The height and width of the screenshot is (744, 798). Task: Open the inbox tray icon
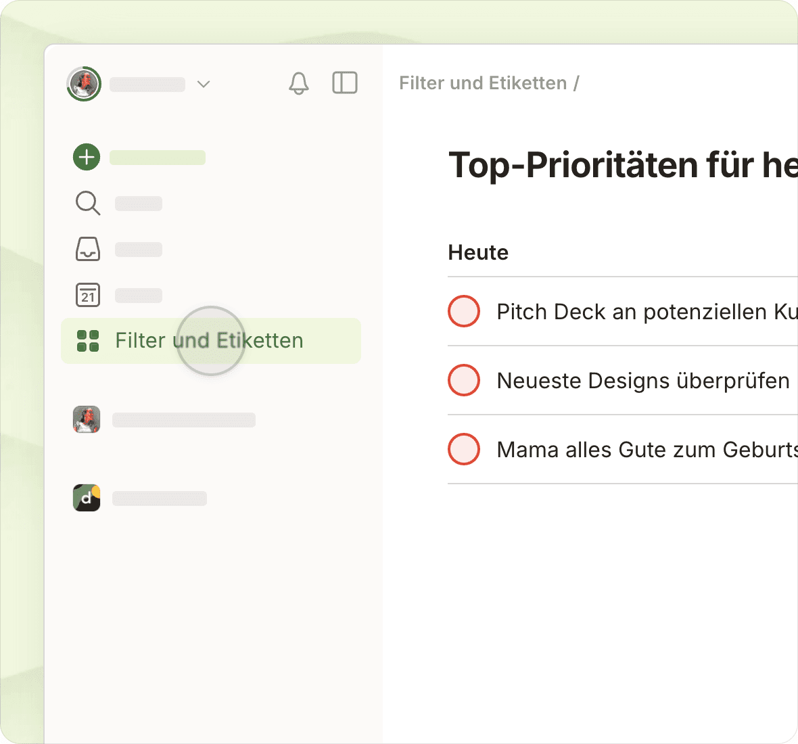(x=87, y=249)
